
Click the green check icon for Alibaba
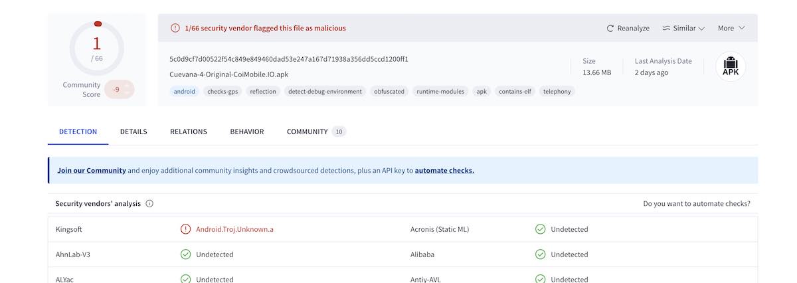pyautogui.click(x=540, y=254)
